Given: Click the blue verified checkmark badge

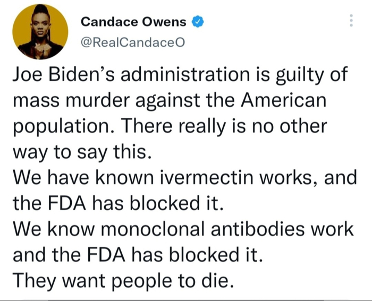Looking at the screenshot, I should coord(197,22).
